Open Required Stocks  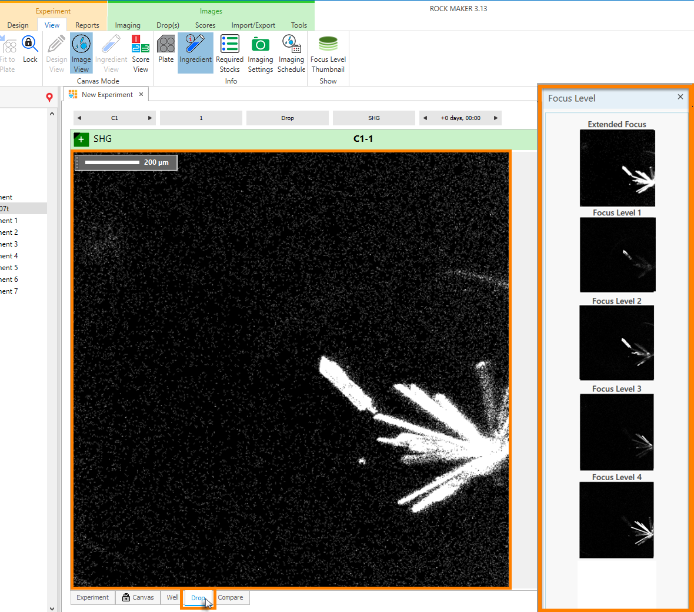pos(229,53)
